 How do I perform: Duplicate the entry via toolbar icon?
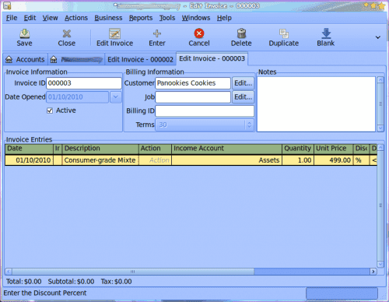click(284, 33)
